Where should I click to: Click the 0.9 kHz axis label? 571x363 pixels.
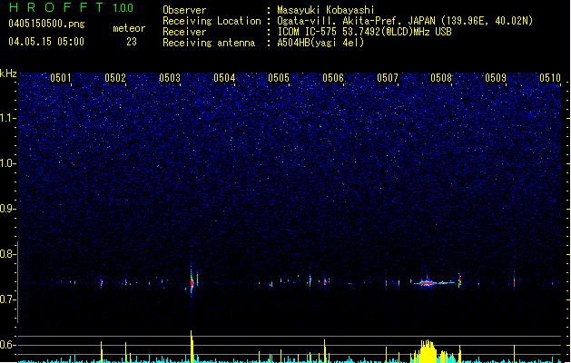tap(8, 209)
